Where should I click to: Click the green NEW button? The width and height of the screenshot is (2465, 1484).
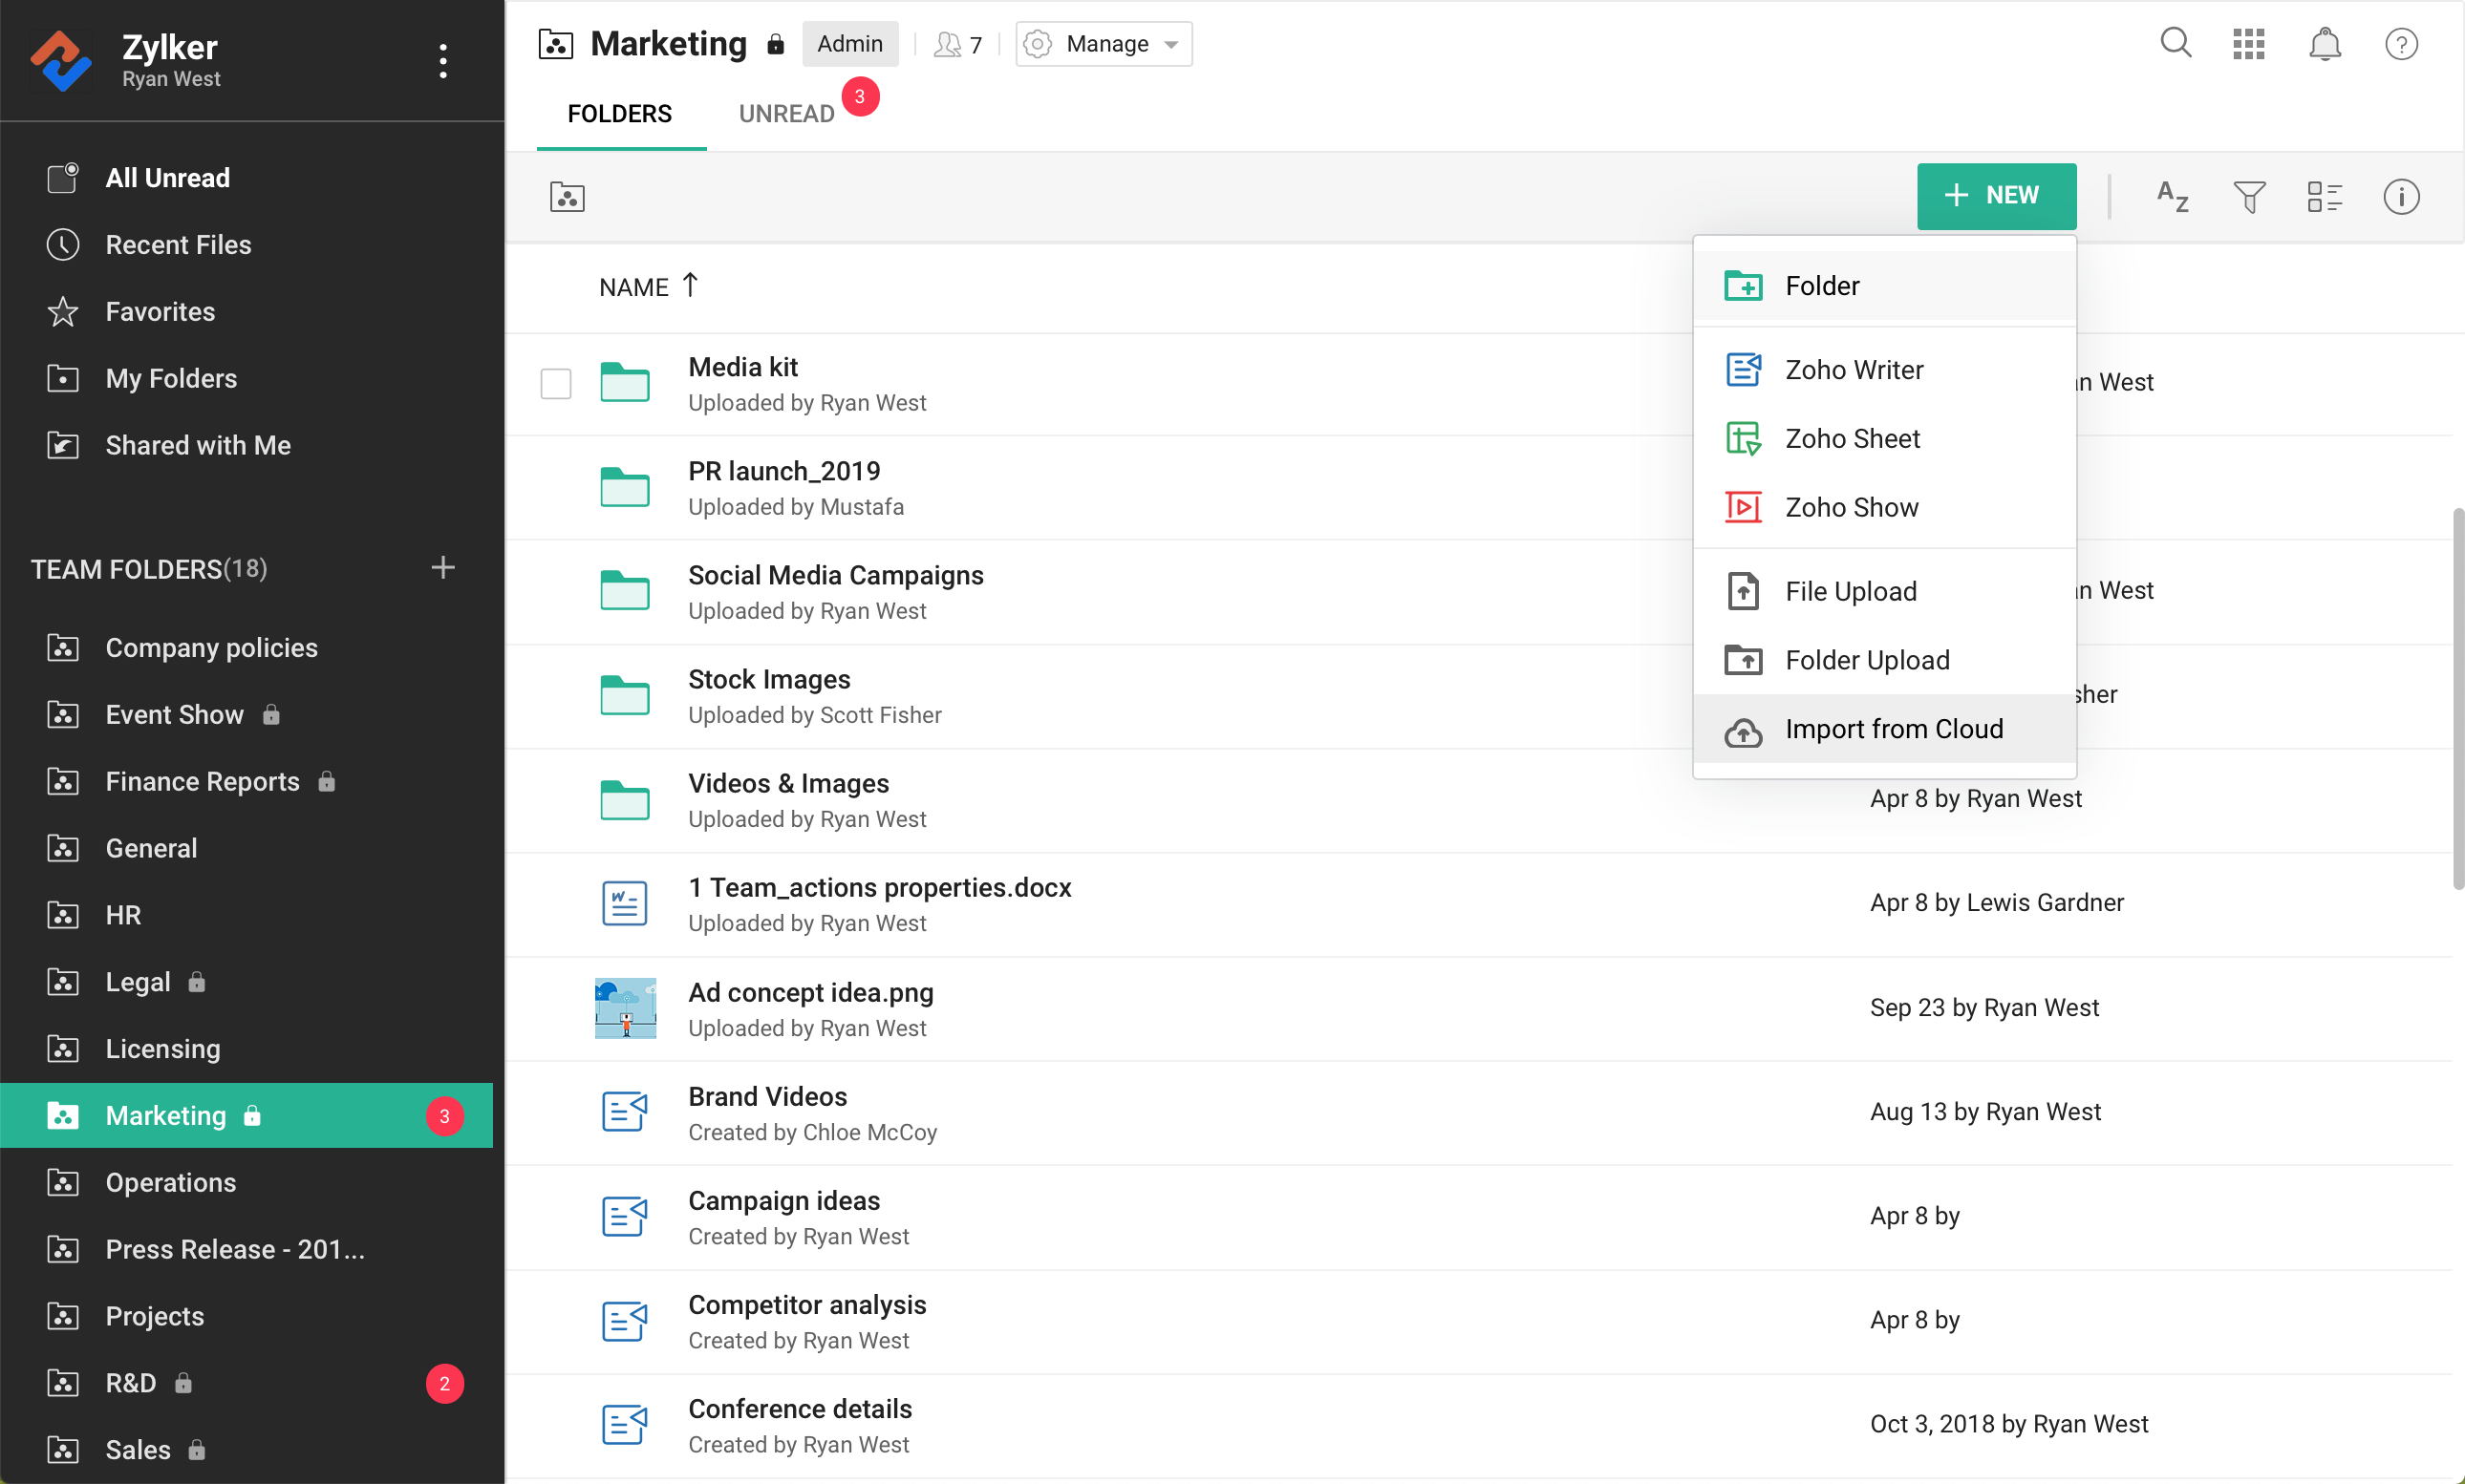coord(1996,196)
